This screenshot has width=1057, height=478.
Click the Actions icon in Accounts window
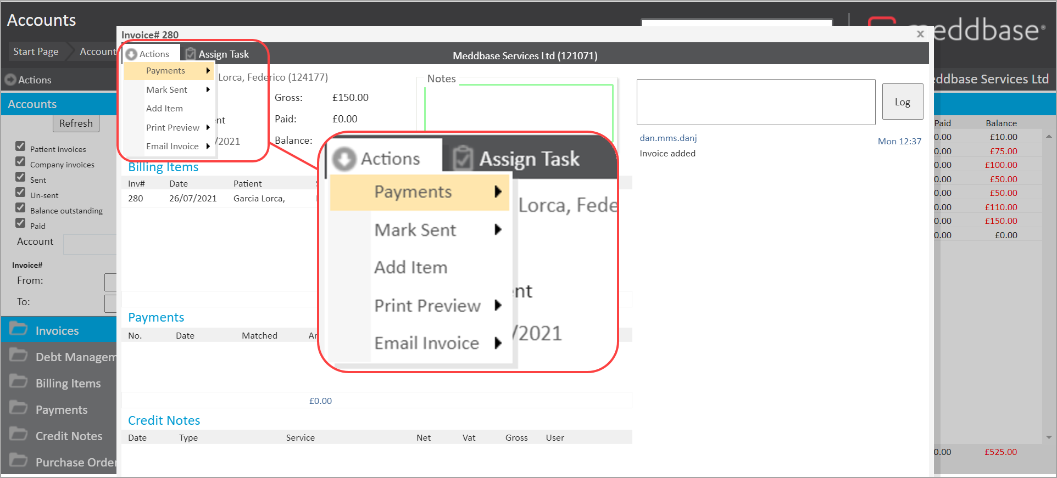coord(10,80)
